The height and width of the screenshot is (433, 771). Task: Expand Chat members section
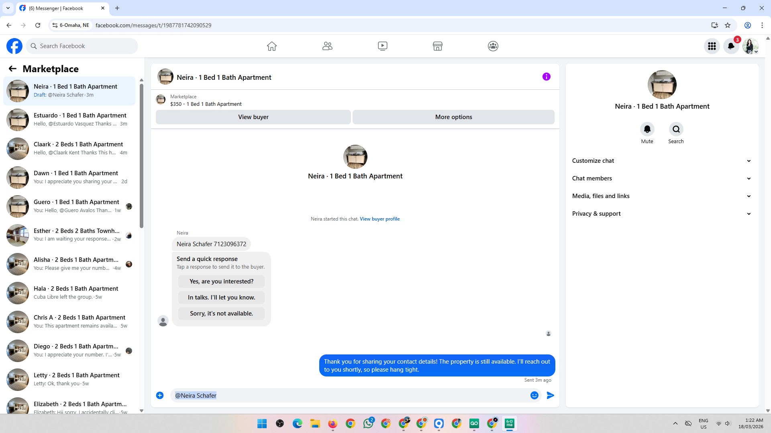662,178
